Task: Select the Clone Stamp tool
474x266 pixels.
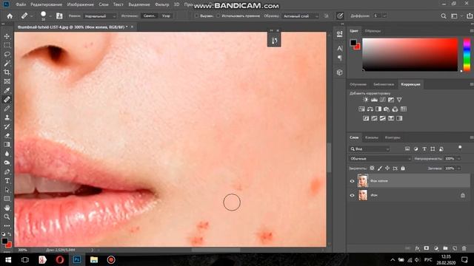Action: coord(7,117)
